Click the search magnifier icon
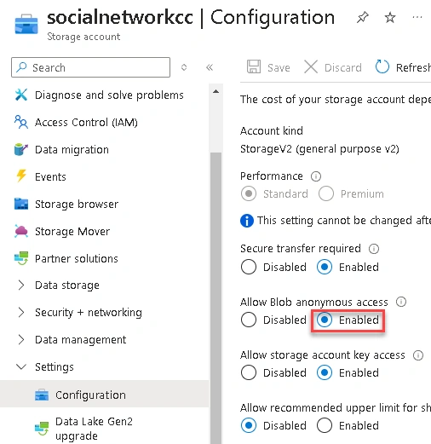The image size is (431, 444). tap(21, 67)
